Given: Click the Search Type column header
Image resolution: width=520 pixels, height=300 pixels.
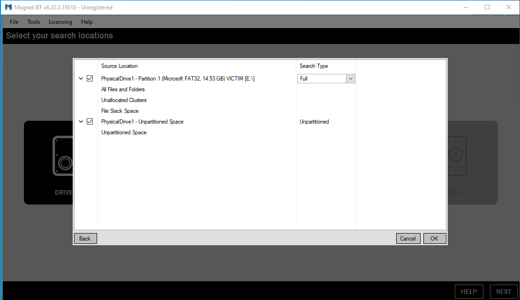Looking at the screenshot, I should 314,66.
